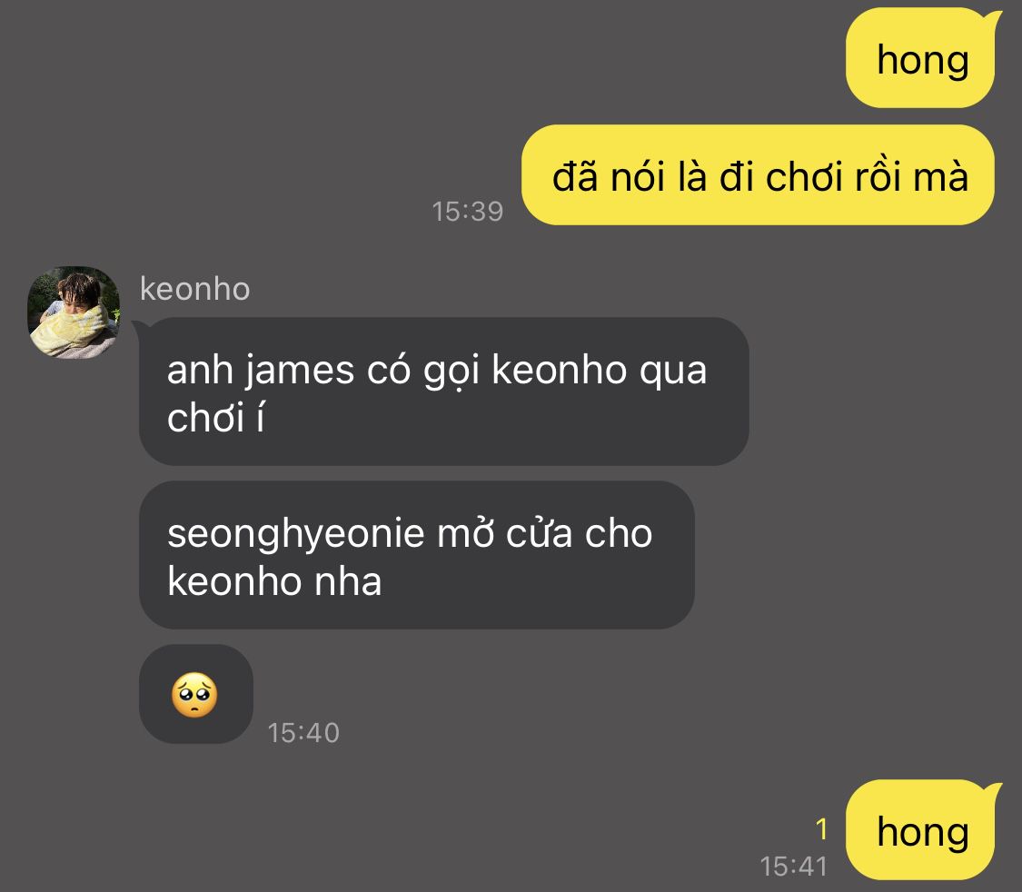Click the word "gọi" in keonho's message
This screenshot has height=892, width=1022.
point(451,372)
